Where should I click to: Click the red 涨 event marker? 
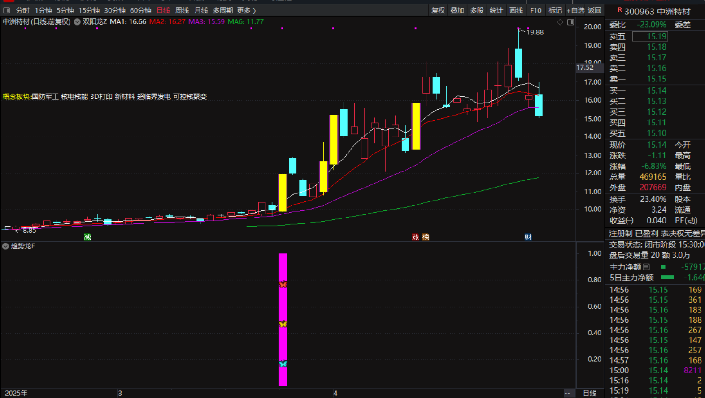(415, 237)
